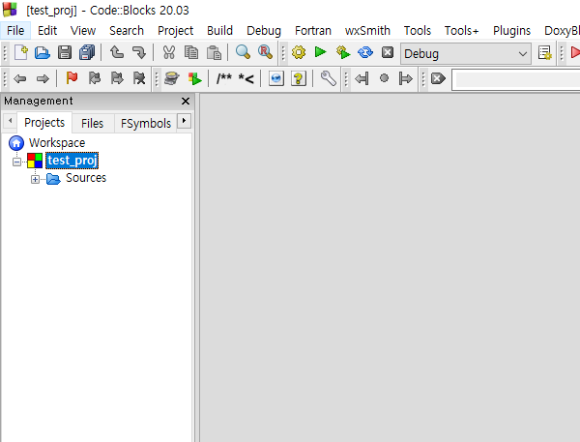Screen dimensions: 580x442
Task: Switch to the Projects tab
Action: click(x=44, y=123)
